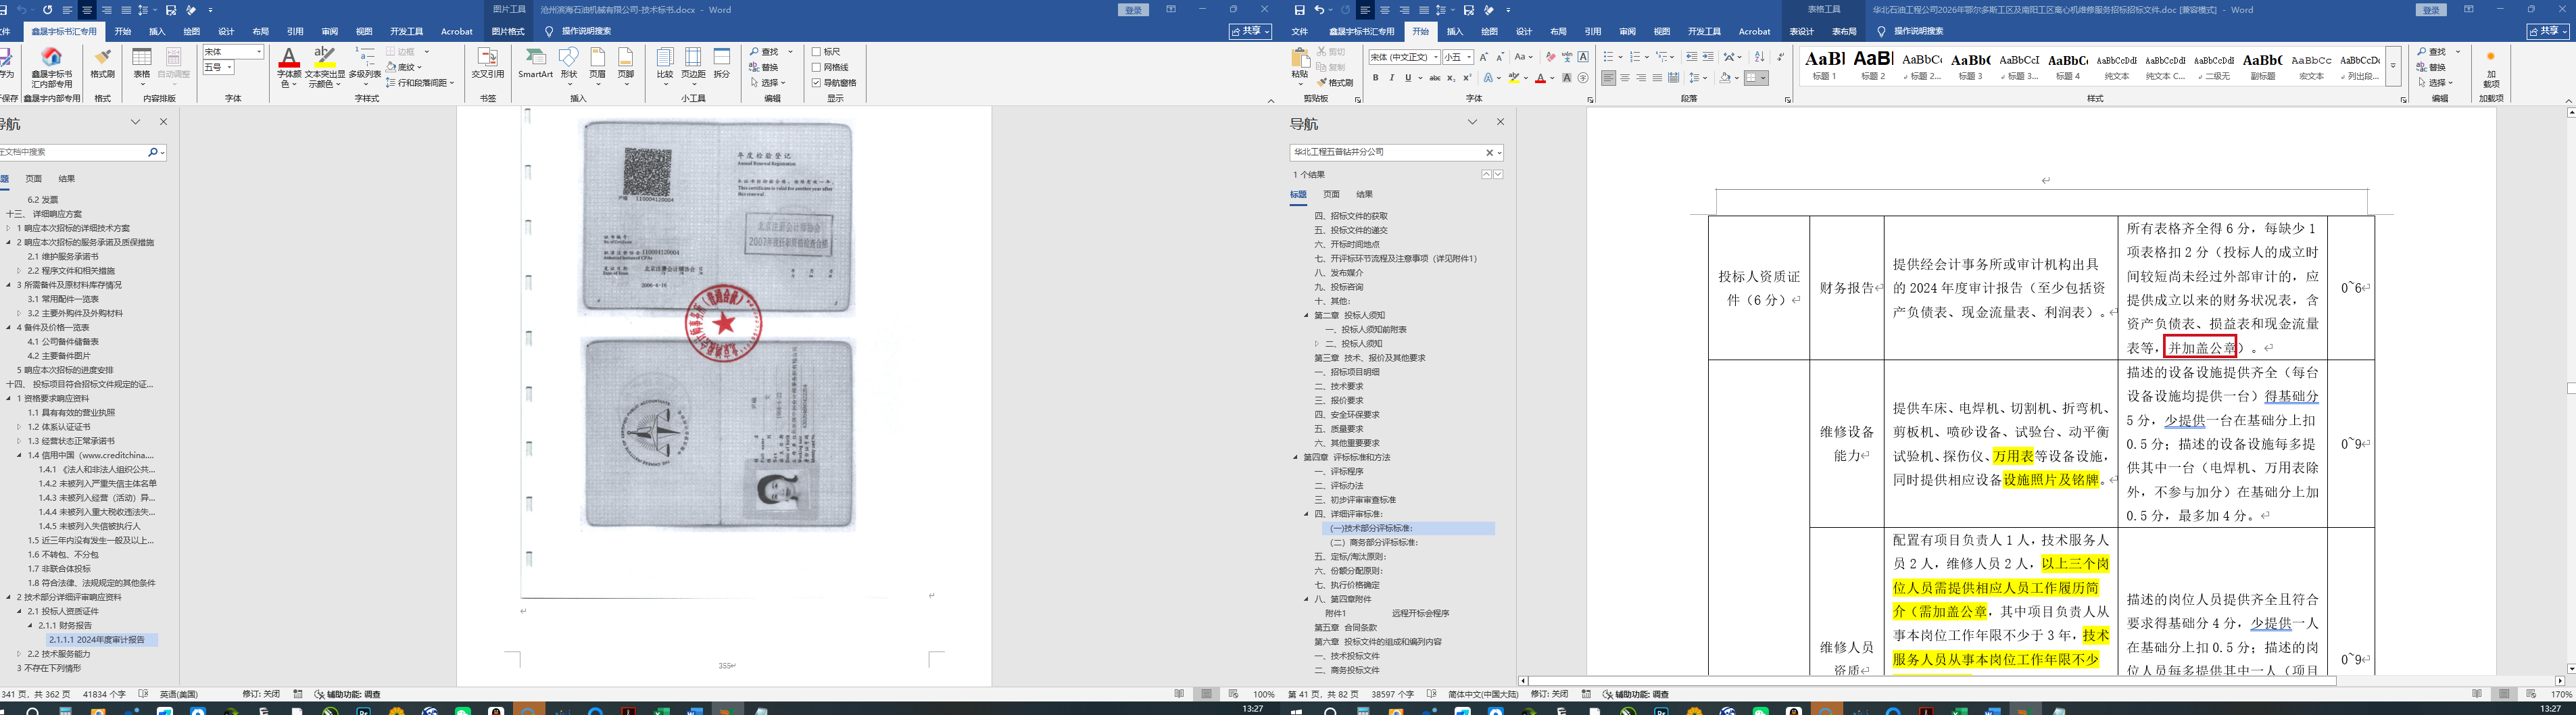The width and height of the screenshot is (2576, 715).
Task: Click yellow text highlight color in right ribbon
Action: tap(1514, 77)
